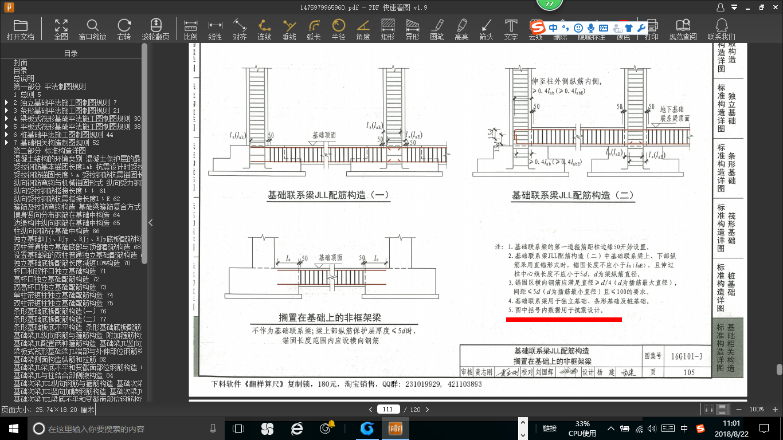Click the Windows taskbar search box
This screenshot has height=440, width=783.
126,429
